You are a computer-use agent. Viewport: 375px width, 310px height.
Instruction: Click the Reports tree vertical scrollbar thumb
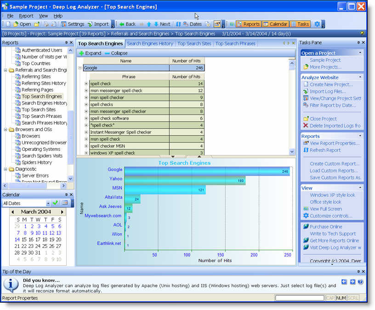pos(70,138)
